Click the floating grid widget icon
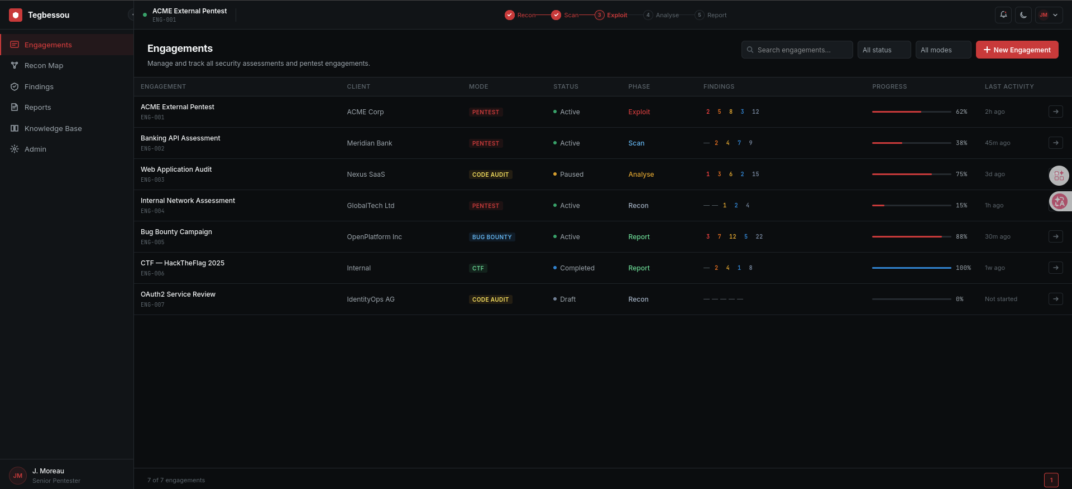Image resolution: width=1072 pixels, height=489 pixels. click(x=1059, y=176)
